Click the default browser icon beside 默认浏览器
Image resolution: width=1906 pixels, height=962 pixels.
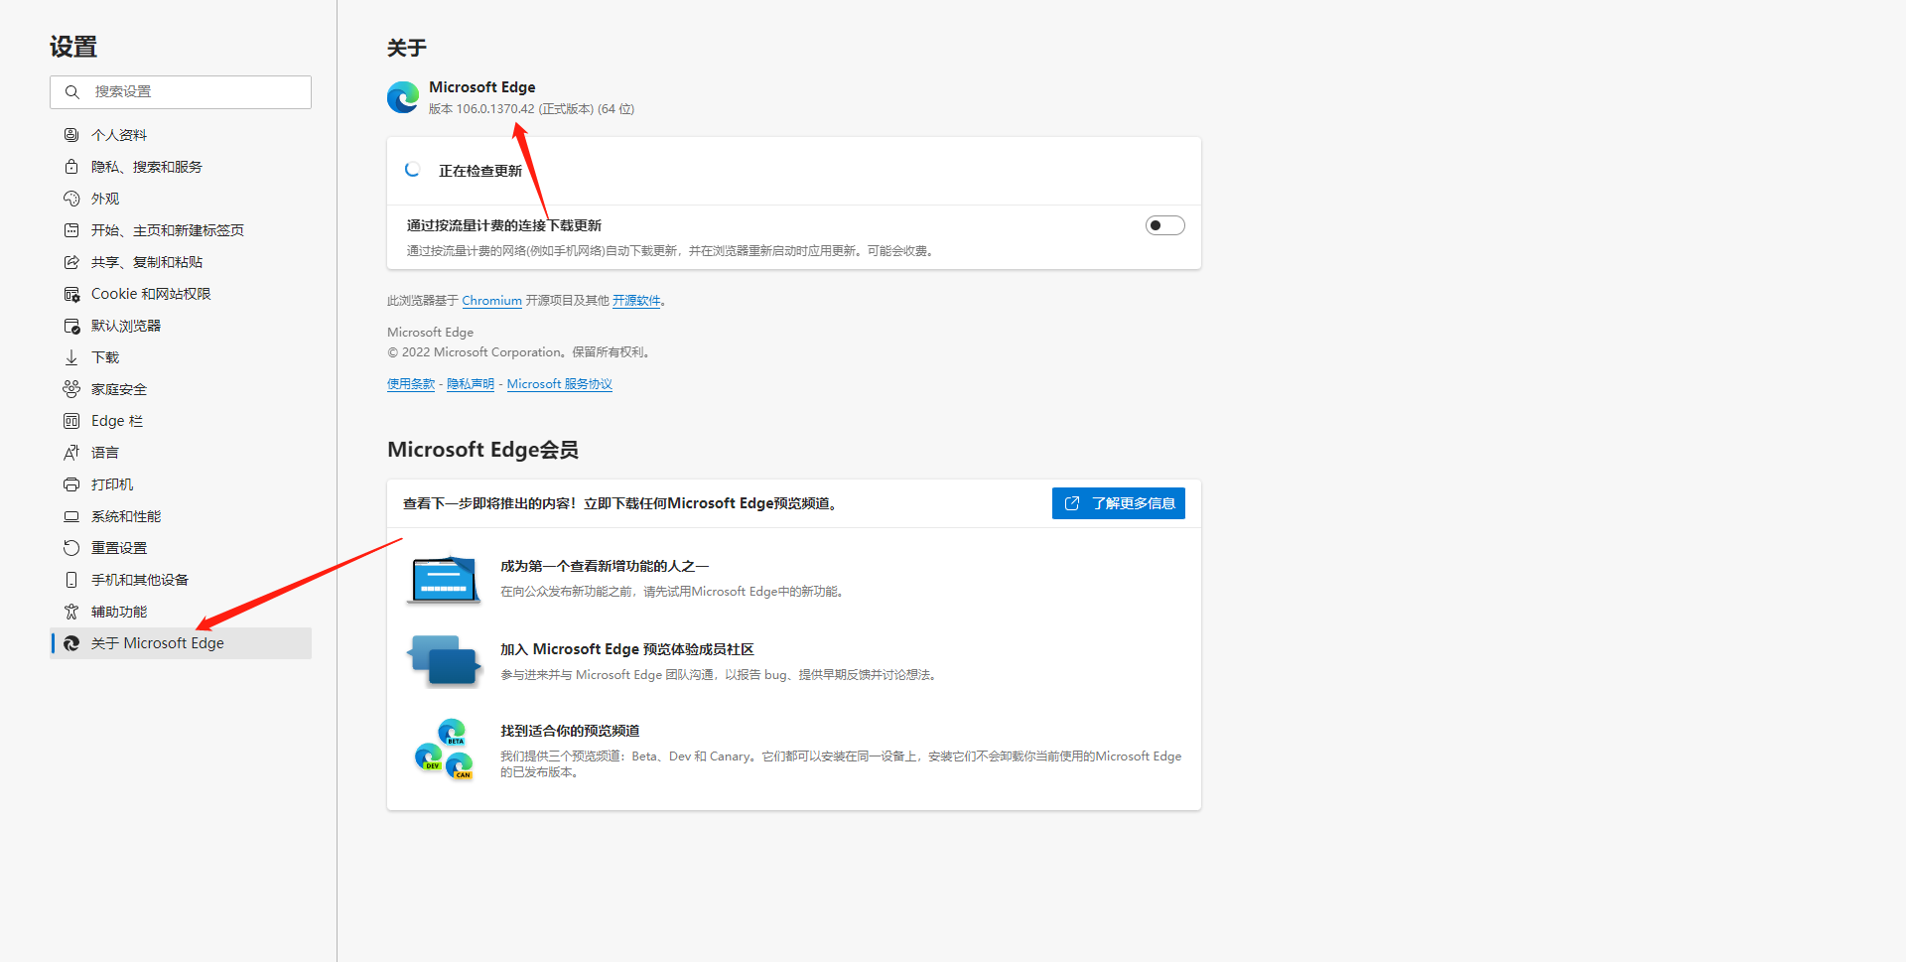pyautogui.click(x=71, y=326)
